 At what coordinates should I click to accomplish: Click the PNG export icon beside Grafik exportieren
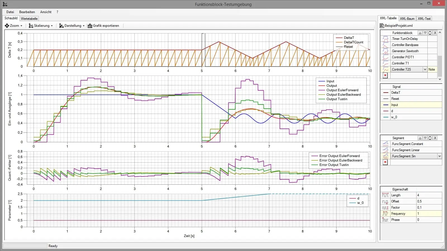pos(90,25)
